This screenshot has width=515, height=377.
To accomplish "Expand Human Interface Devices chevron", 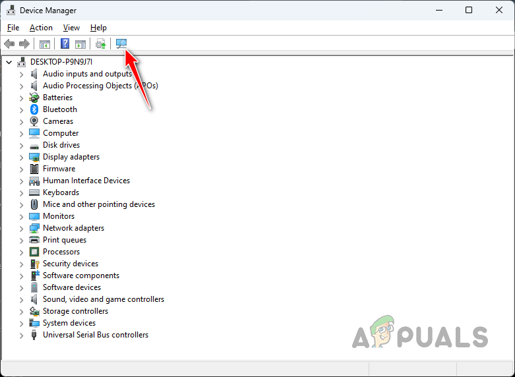I will click(x=21, y=181).
